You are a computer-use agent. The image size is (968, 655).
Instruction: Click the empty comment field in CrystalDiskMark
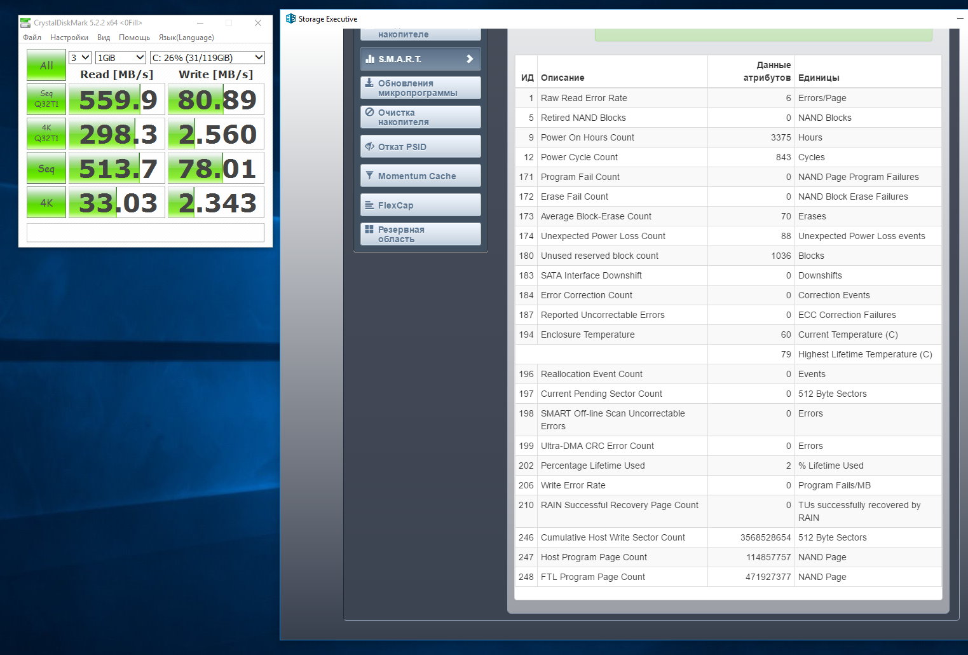(146, 232)
